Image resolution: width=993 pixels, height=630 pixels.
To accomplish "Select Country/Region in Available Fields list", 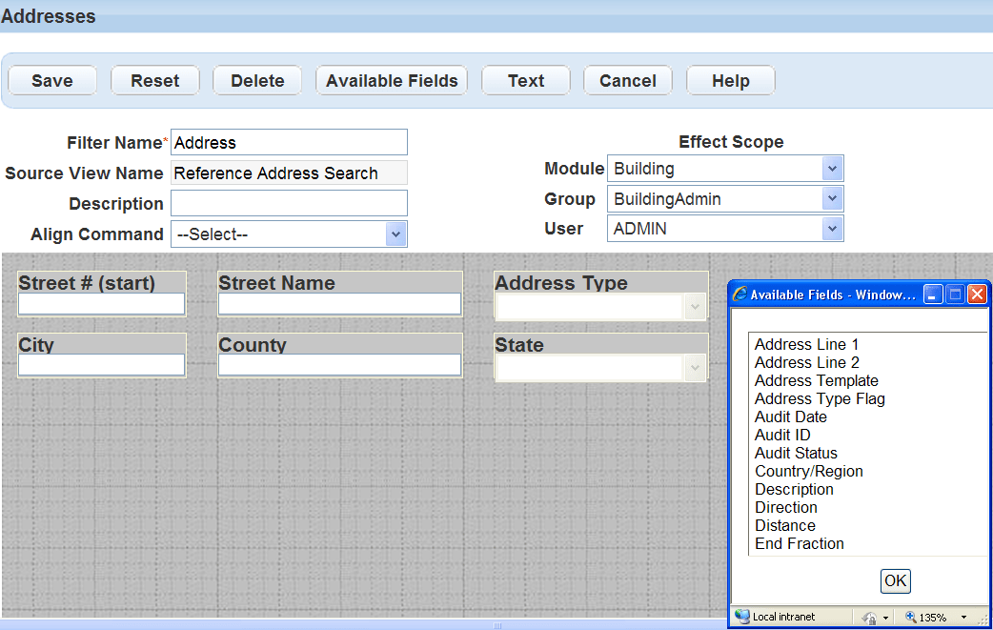I will pyautogui.click(x=808, y=471).
